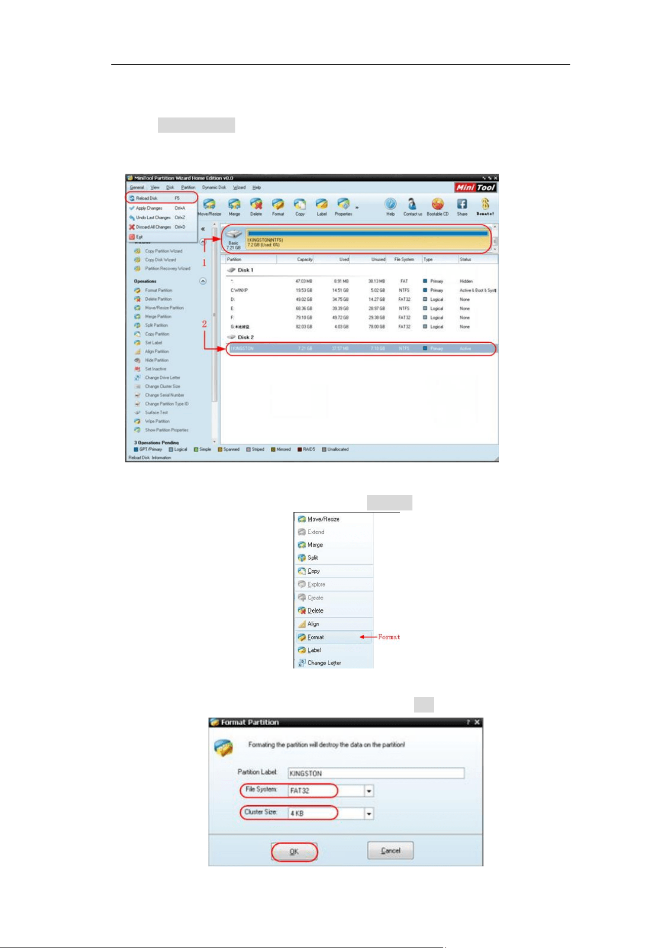Viewport: 670px width, 948px height.
Task: Choose Format Partition in the Operations sidebar
Action: point(153,291)
